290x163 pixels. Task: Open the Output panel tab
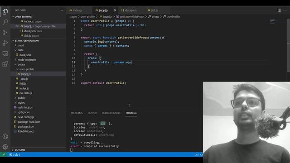tap(92, 113)
